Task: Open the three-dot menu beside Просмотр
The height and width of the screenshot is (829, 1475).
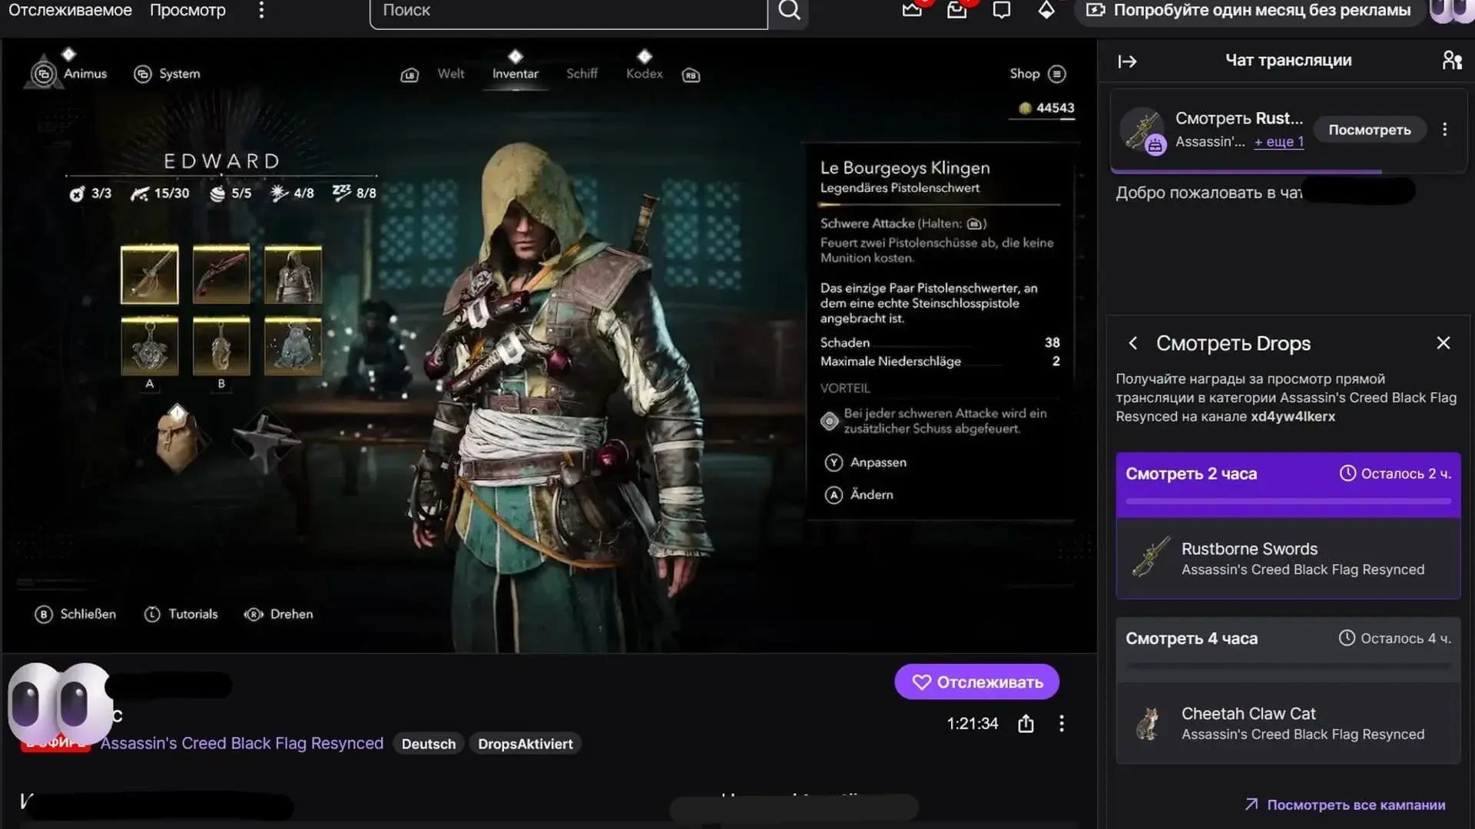Action: click(261, 10)
